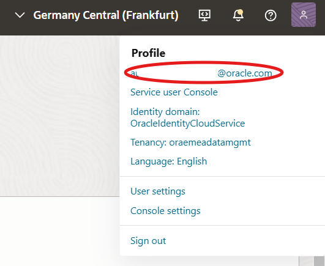Sign out of the console
Image resolution: width=325 pixels, height=266 pixels.
tap(148, 241)
